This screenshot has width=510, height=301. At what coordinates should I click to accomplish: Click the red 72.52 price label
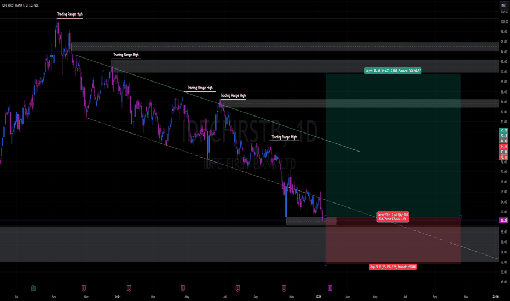504,158
